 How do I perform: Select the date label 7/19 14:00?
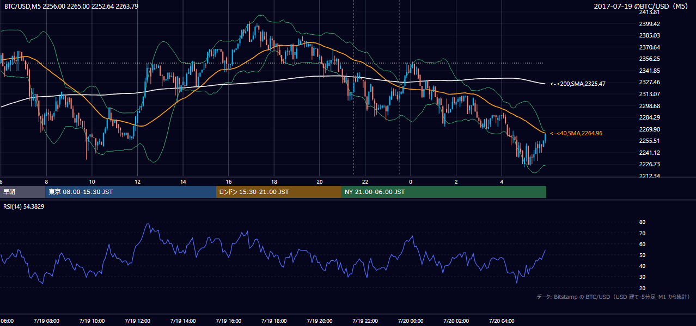183,321
